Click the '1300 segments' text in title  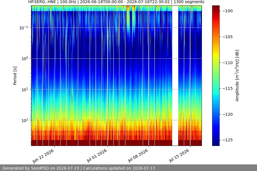coord(189,2)
